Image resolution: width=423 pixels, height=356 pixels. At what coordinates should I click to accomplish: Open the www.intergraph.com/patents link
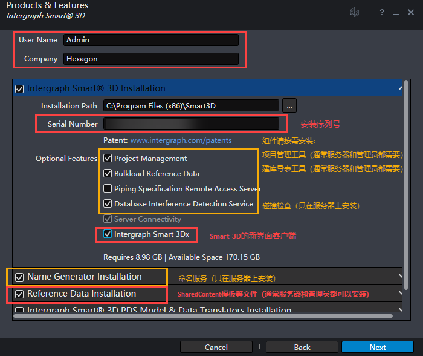[181, 140]
